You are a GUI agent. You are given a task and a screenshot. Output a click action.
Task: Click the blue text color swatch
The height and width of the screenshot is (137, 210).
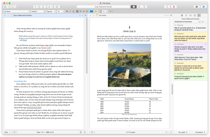(x=91, y=12)
